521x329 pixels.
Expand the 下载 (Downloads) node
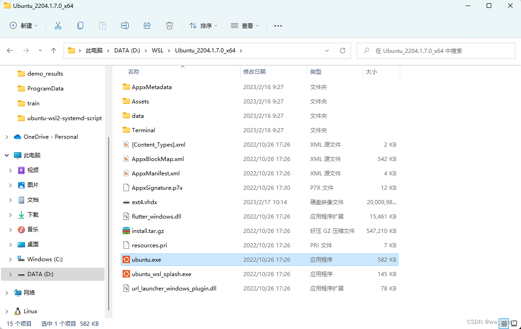tap(10, 215)
